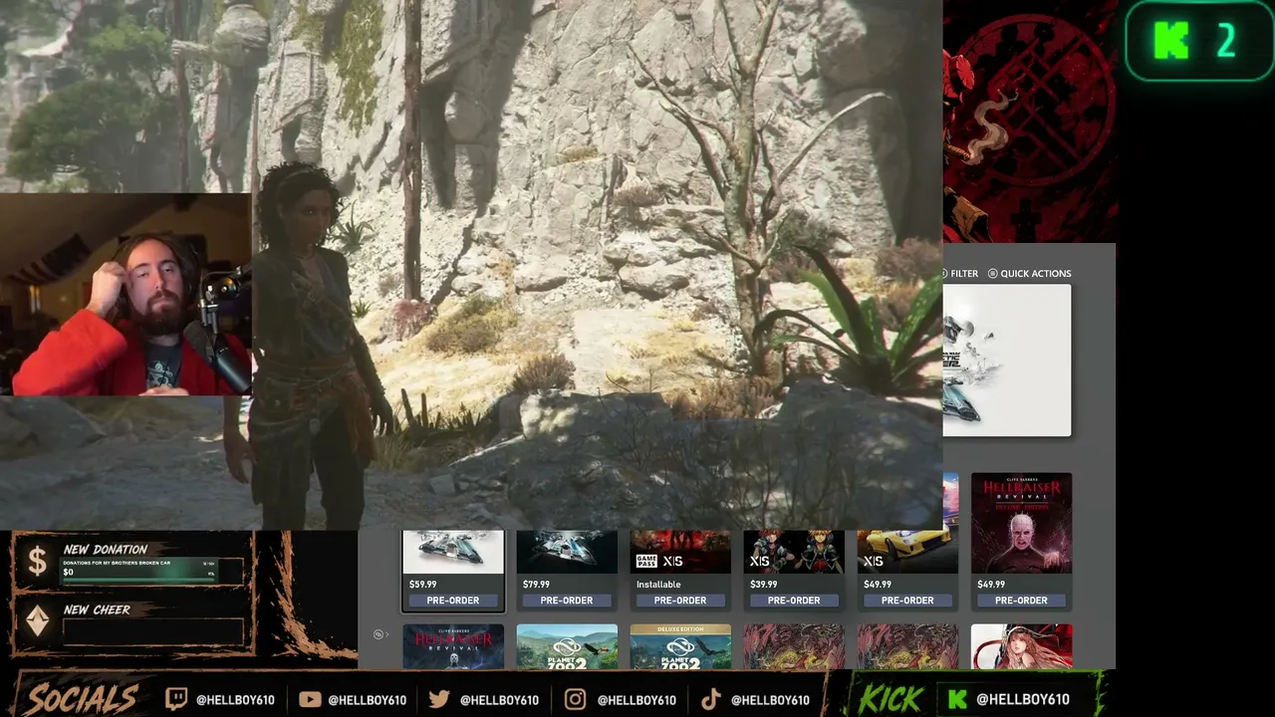Click the Quick Actions button icon
Screen dimensions: 1275x717
992,273
